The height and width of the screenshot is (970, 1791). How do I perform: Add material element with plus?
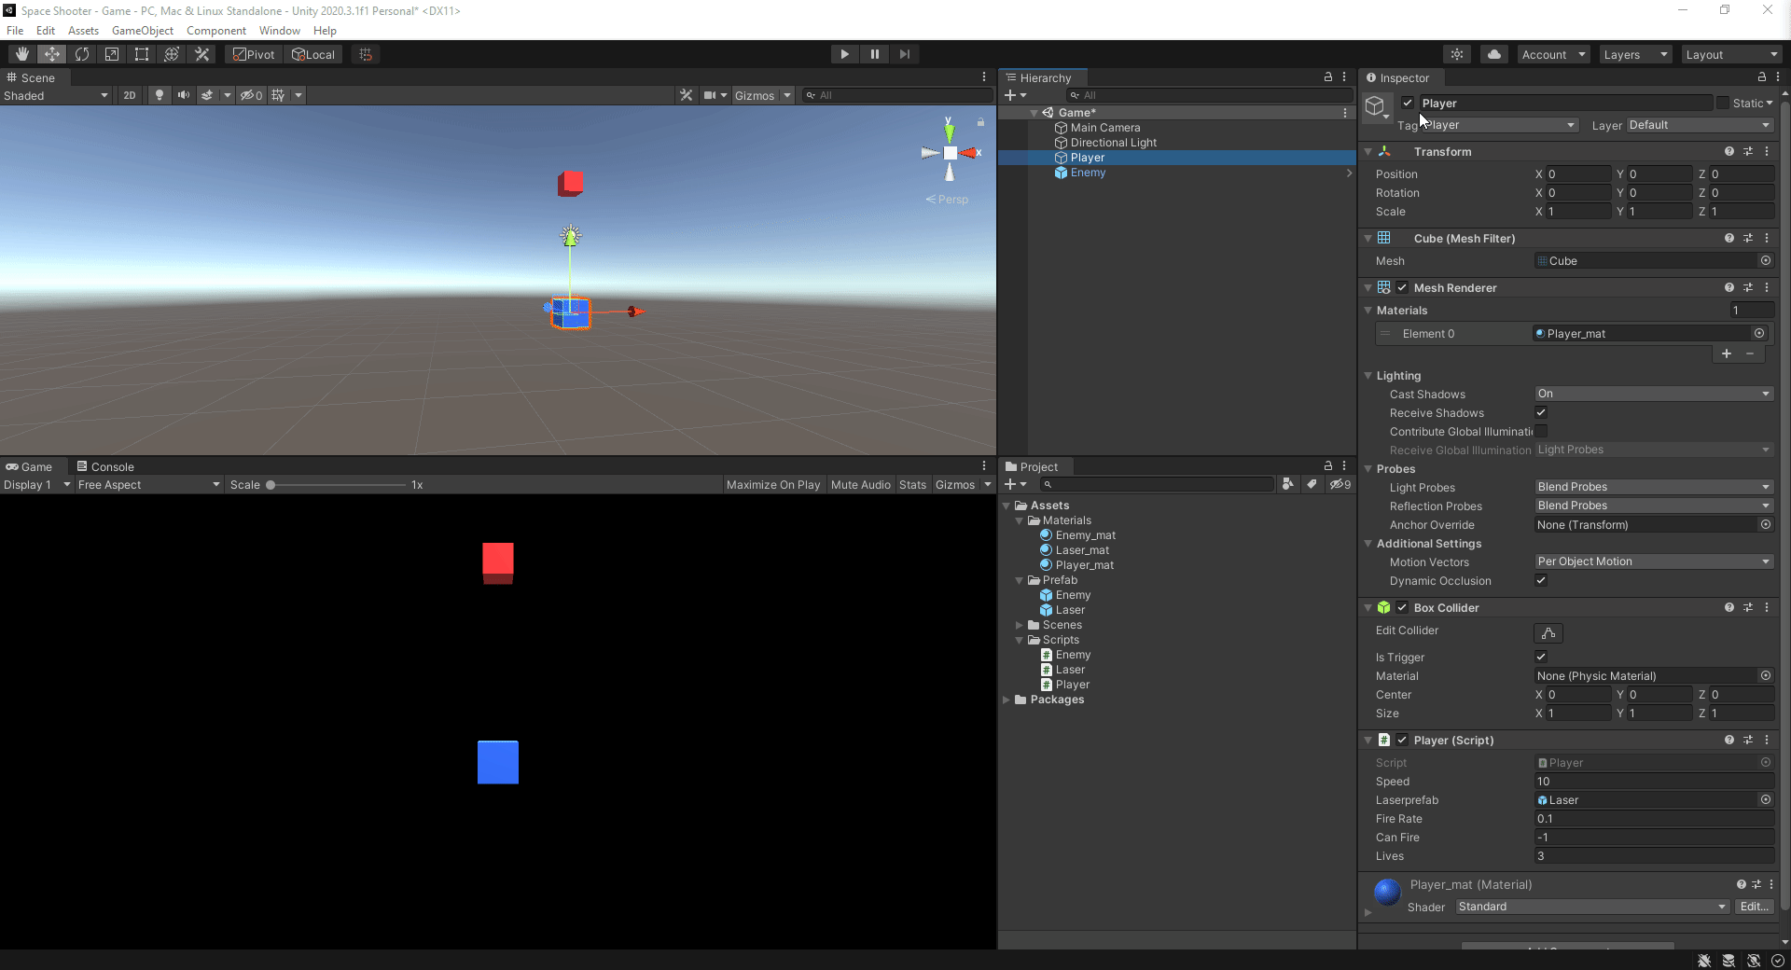pos(1727,353)
